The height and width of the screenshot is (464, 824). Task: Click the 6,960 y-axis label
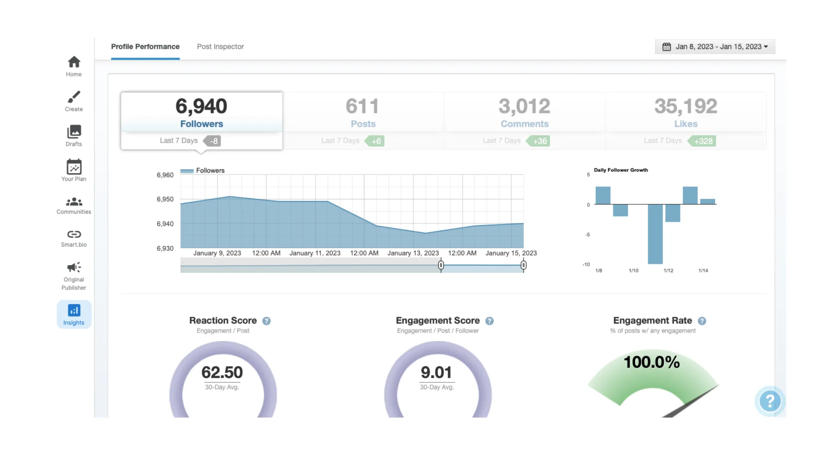(165, 175)
